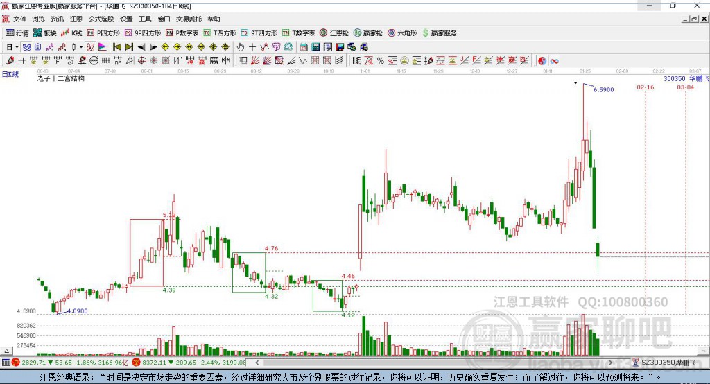The image size is (710, 384).
Task: Click the save floppy disk icon
Action: (340, 47)
